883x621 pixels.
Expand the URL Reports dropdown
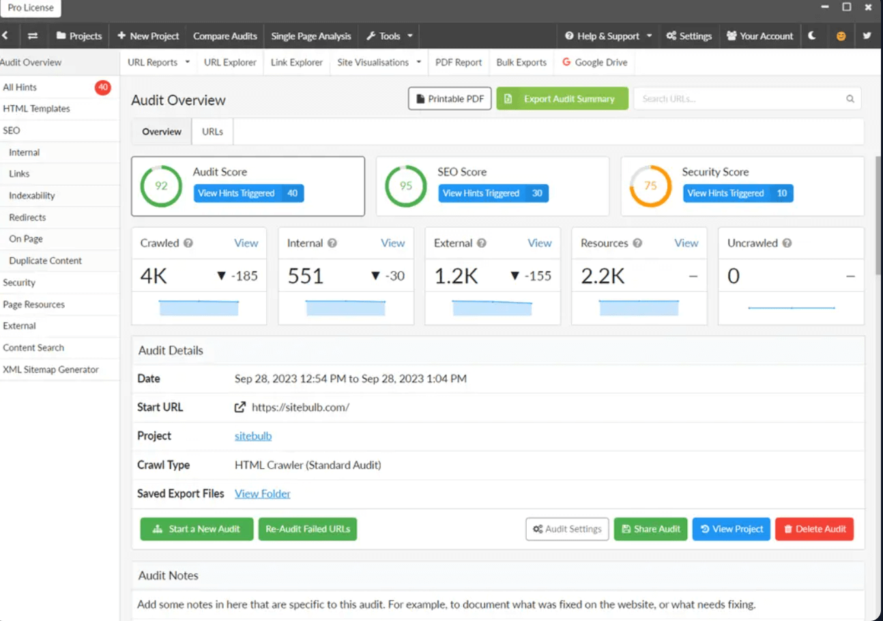click(x=158, y=62)
